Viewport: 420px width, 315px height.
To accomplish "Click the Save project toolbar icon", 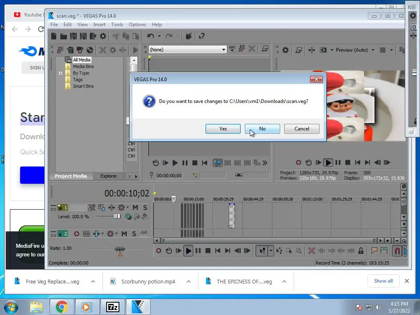I will (x=73, y=36).
